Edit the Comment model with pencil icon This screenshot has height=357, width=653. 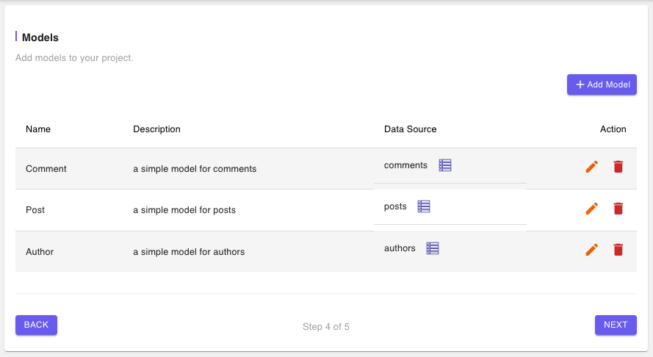[592, 167]
